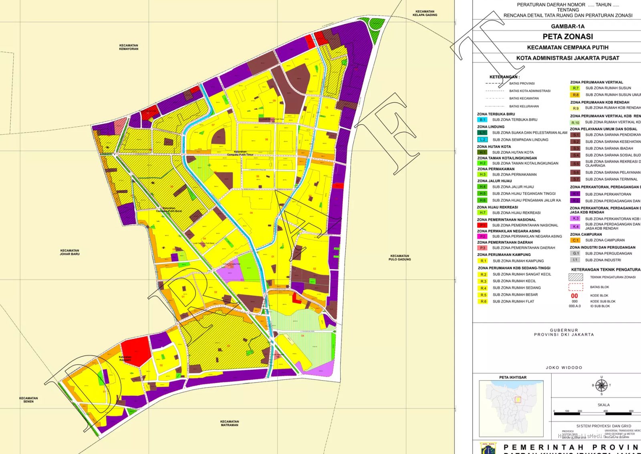Viewport: 641px width, 454px height.
Task: Click the 'KECAMATAN KELAPA GADING' map label
Action: coord(425,13)
